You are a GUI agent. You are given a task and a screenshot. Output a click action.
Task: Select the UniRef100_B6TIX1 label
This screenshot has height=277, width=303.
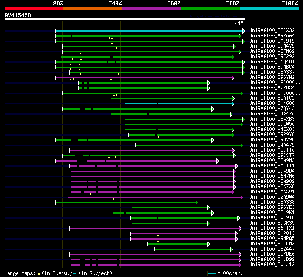[272, 228]
